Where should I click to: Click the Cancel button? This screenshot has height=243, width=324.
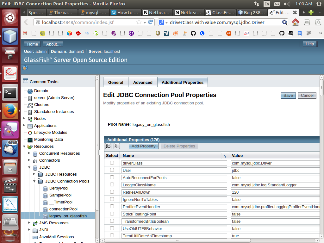[x=307, y=96]
